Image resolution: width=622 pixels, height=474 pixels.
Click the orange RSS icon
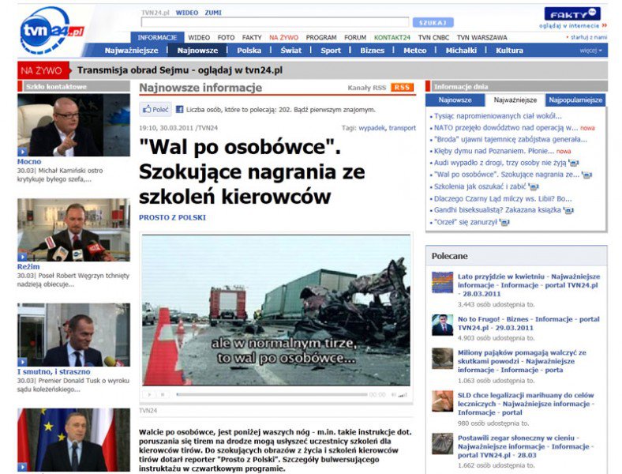(402, 88)
